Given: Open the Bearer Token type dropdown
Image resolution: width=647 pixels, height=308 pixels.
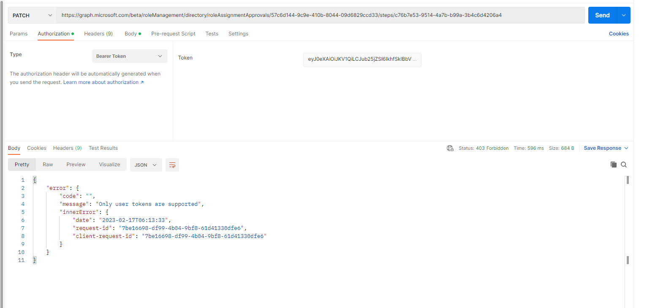Looking at the screenshot, I should point(129,56).
